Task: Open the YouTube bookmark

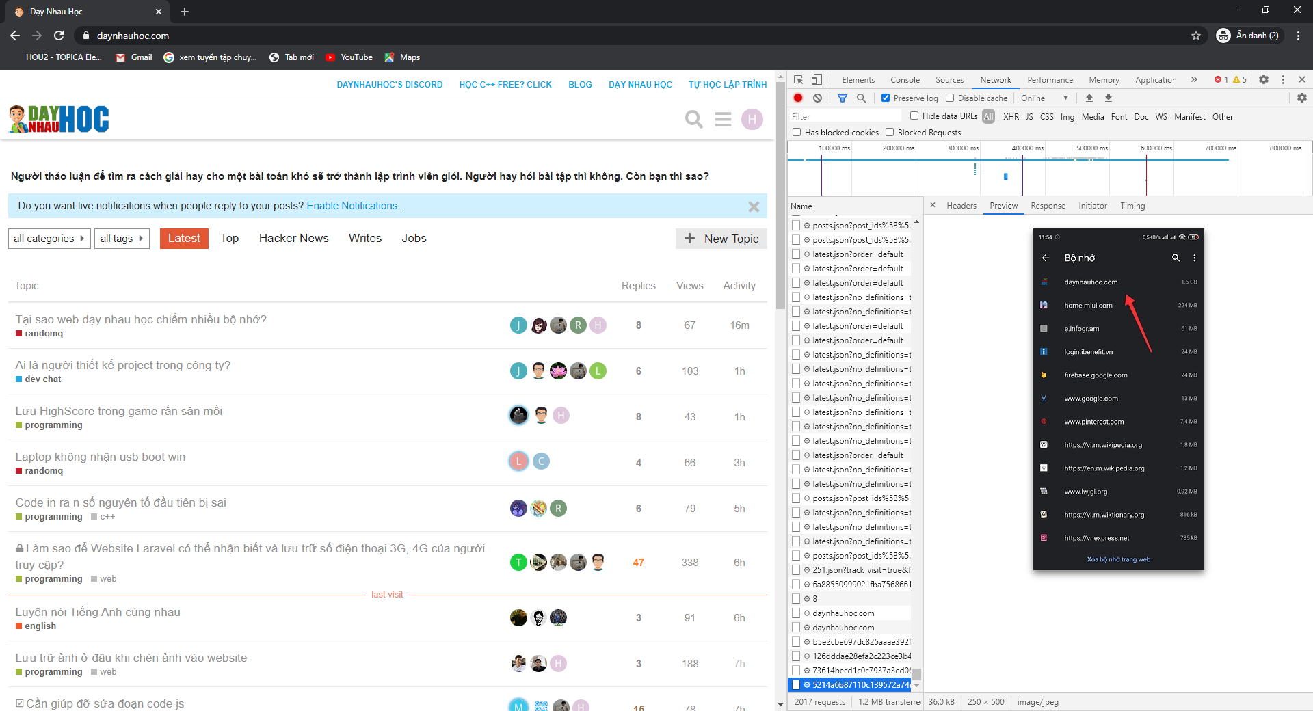Action: 349,57
